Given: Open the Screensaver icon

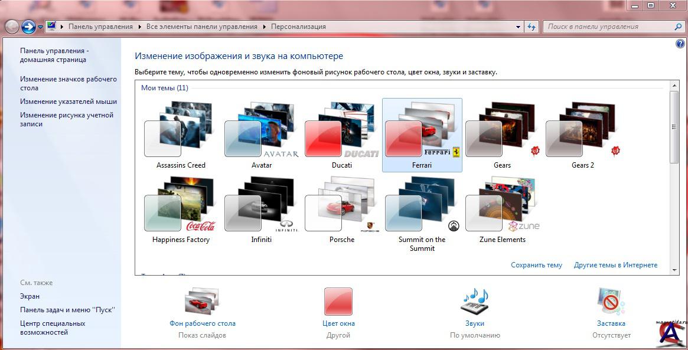Looking at the screenshot, I should tap(611, 302).
